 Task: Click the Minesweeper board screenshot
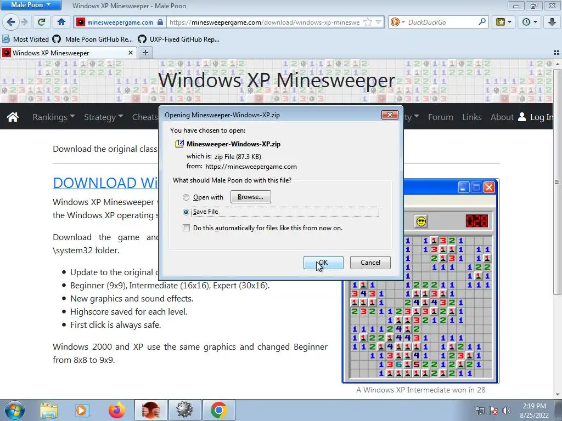click(x=421, y=306)
